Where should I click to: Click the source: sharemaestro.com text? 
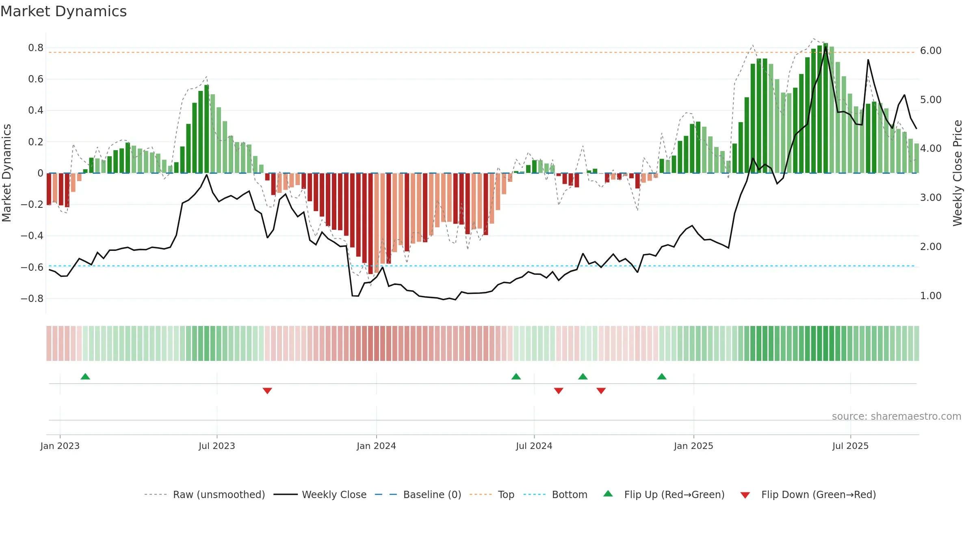click(x=897, y=416)
